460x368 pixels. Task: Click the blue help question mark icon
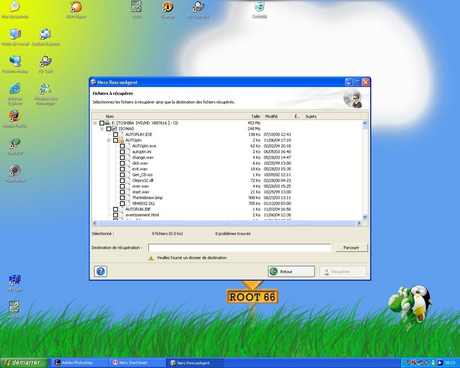[x=100, y=271]
